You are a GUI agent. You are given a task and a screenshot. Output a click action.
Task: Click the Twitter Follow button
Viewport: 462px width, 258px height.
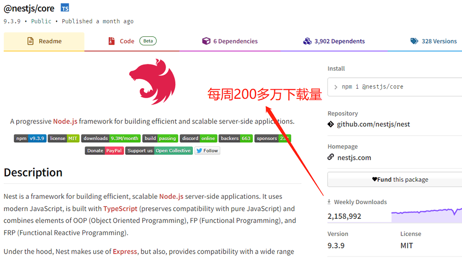pyautogui.click(x=207, y=151)
